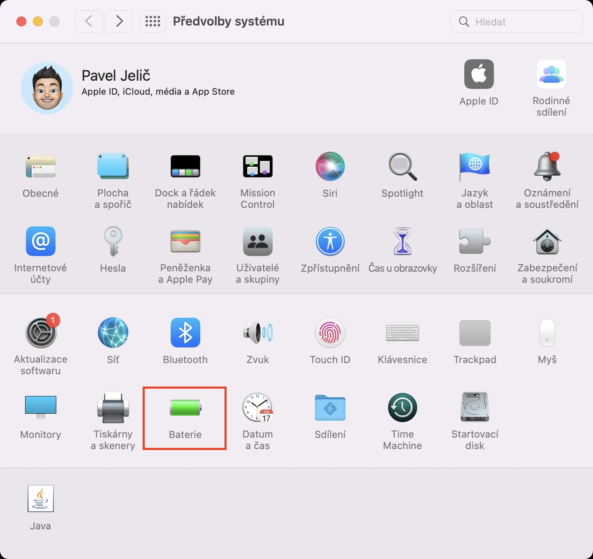The width and height of the screenshot is (593, 559).
Task: Open Hesla key icon
Action: pos(113,241)
